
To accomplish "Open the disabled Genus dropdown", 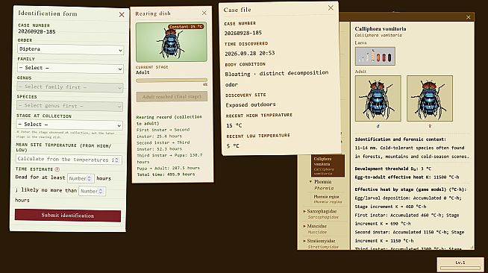I will 69,87.
